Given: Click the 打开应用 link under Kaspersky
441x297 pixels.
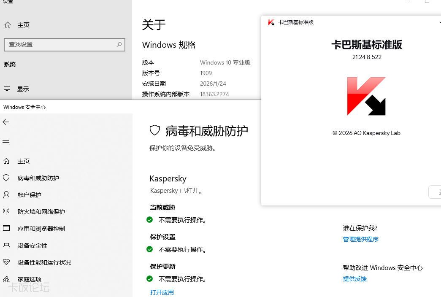Looking at the screenshot, I should click(162, 292).
